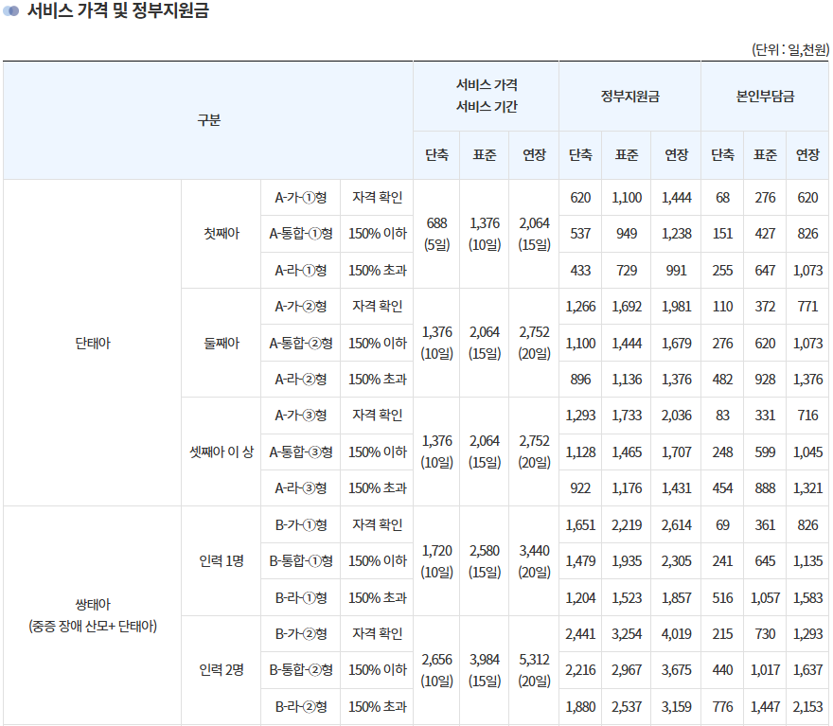The image size is (833, 726).
Task: Select '연장' sub-header under 서비스 가격
Action: pyautogui.click(x=534, y=154)
